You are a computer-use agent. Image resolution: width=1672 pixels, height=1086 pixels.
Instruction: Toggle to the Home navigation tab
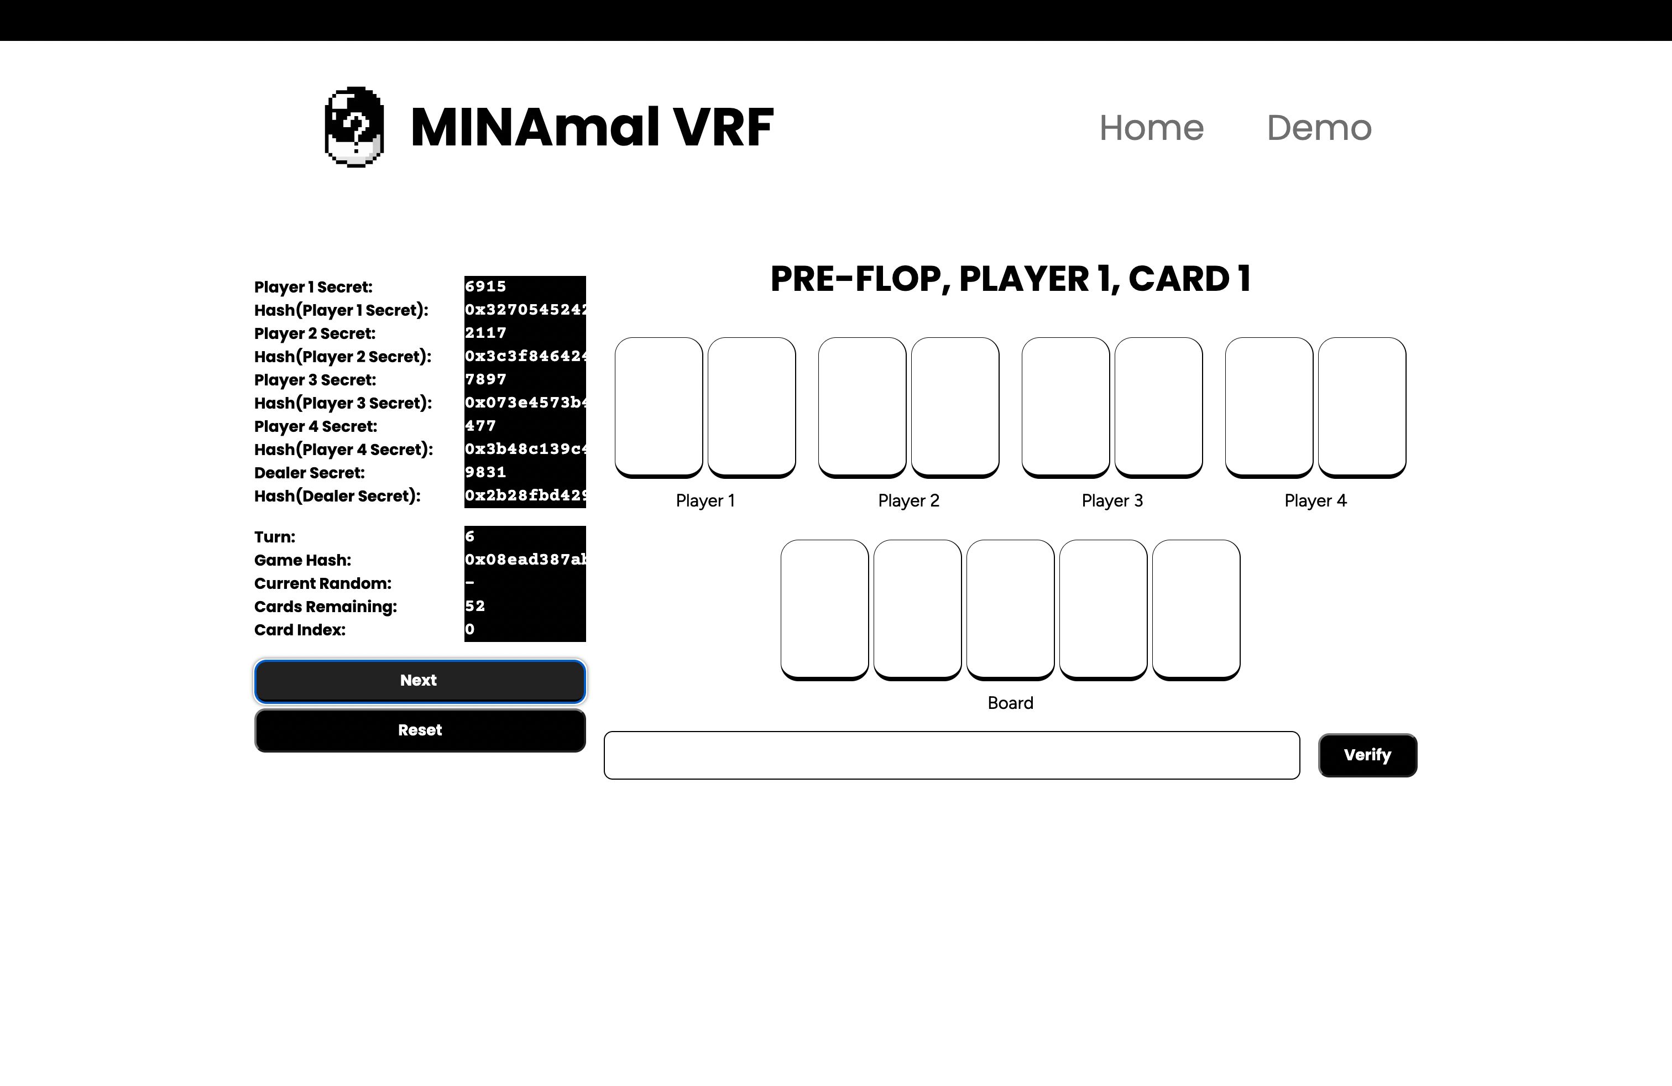click(x=1151, y=127)
